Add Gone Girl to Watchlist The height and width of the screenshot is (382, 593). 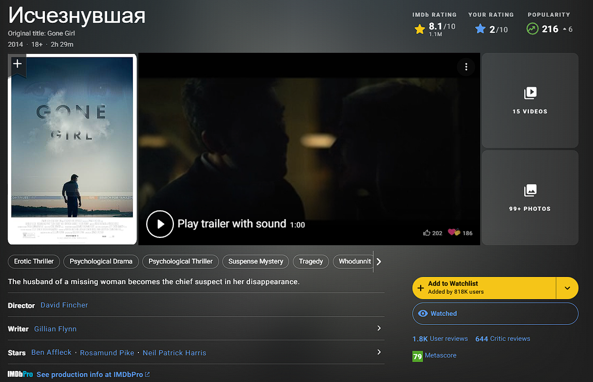[484, 288]
